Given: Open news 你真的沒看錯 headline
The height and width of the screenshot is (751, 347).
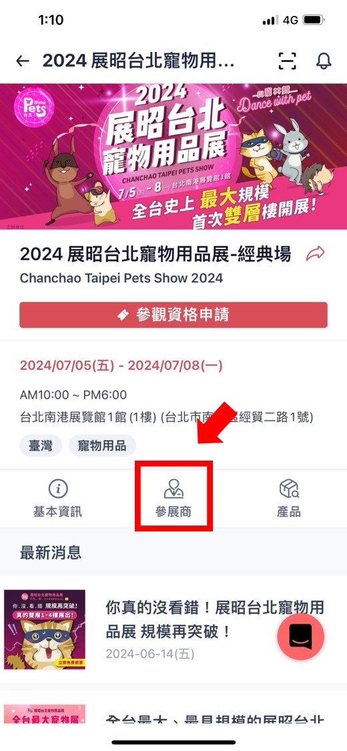Looking at the screenshot, I should pyautogui.click(x=215, y=619).
